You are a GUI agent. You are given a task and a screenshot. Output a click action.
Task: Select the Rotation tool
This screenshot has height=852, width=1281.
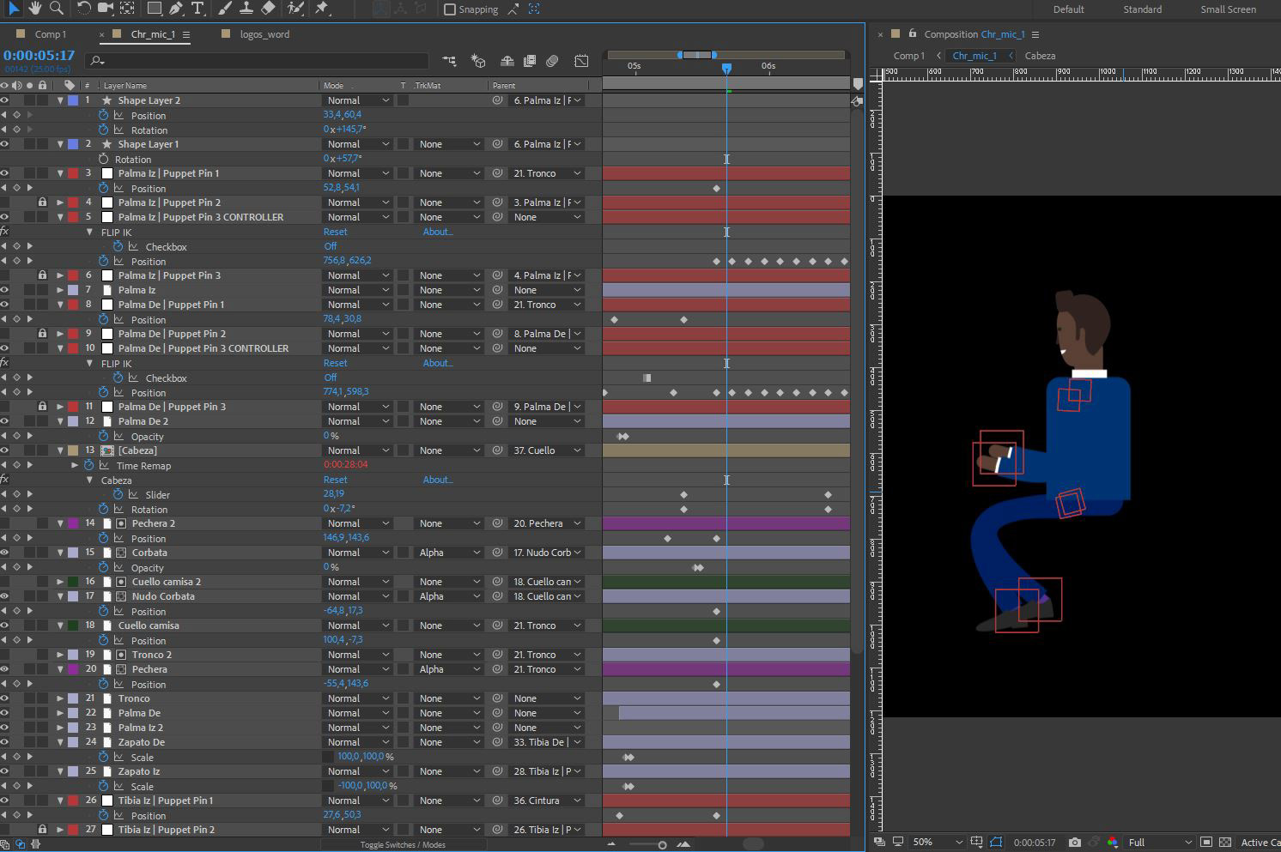pyautogui.click(x=84, y=9)
